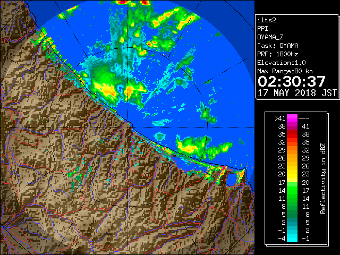The width and height of the screenshot is (340, 255).
Task: Select the "Task: OYAMA" line
Action: 278,46
